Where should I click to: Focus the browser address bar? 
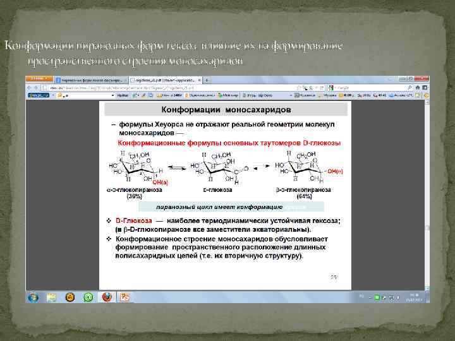point(168,88)
